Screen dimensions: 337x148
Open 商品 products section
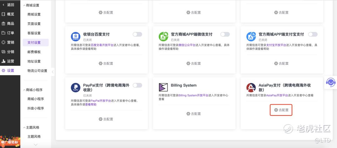click(x=10, y=24)
